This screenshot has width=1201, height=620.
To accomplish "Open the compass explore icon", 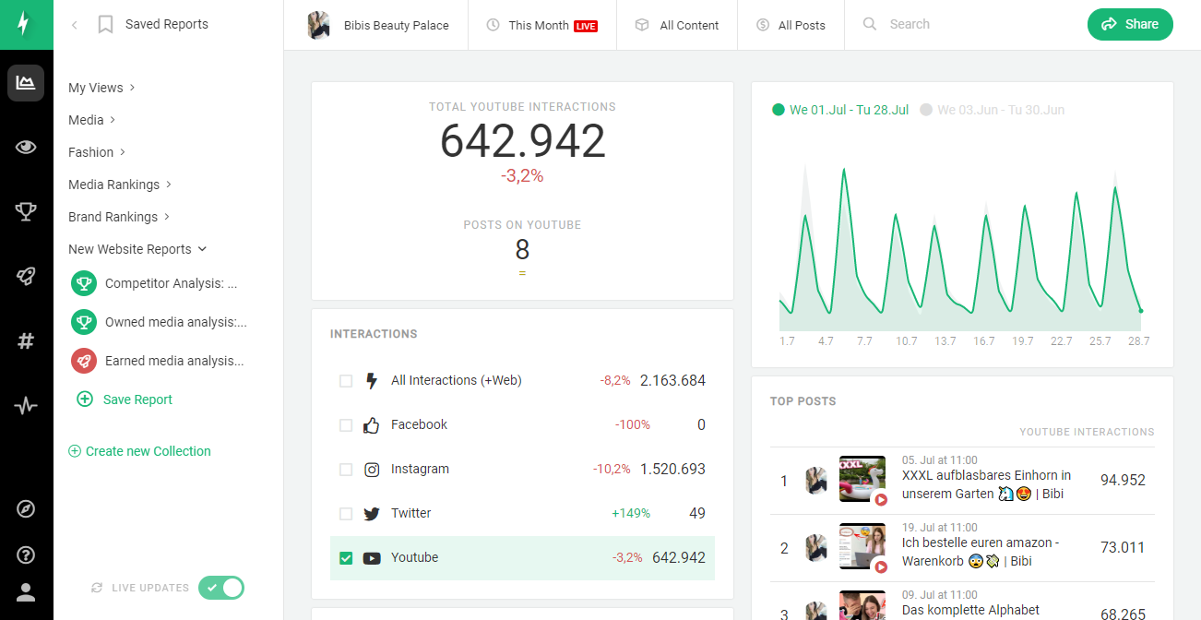I will 26,508.
